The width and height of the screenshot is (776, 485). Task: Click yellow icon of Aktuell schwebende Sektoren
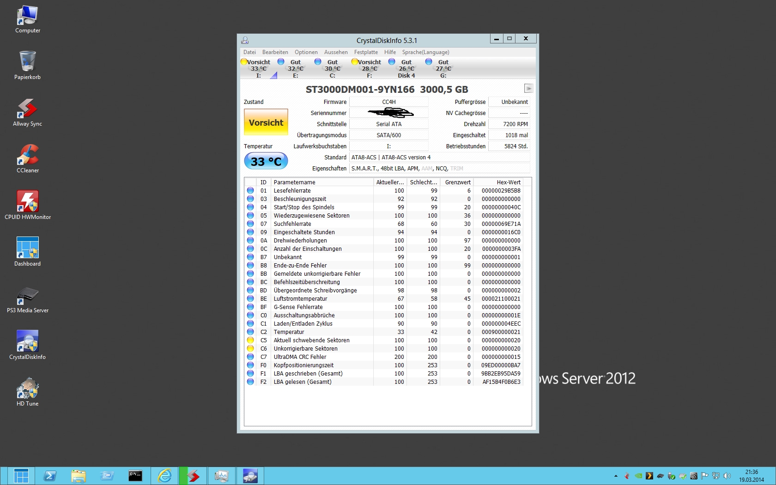tap(250, 340)
